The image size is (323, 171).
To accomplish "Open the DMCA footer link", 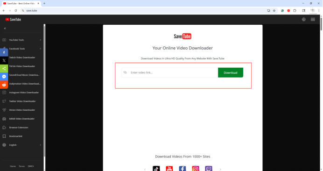I will coord(31,166).
